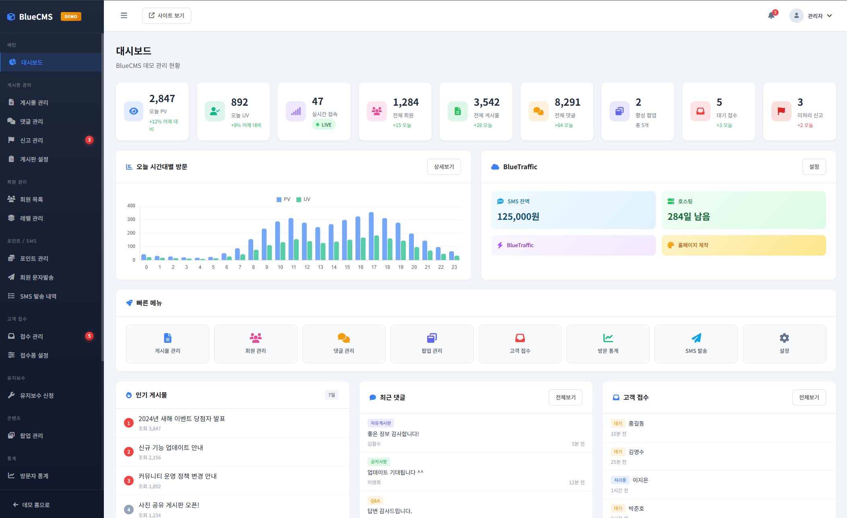Open post 신규 기능 업데이트 안내

[x=171, y=448]
